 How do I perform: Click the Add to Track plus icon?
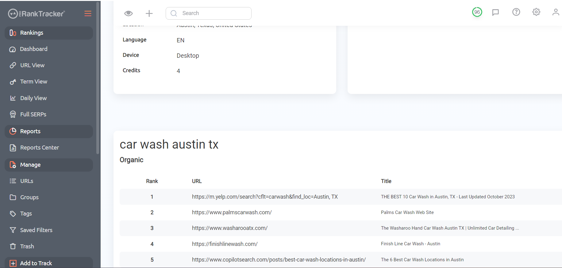click(x=13, y=263)
